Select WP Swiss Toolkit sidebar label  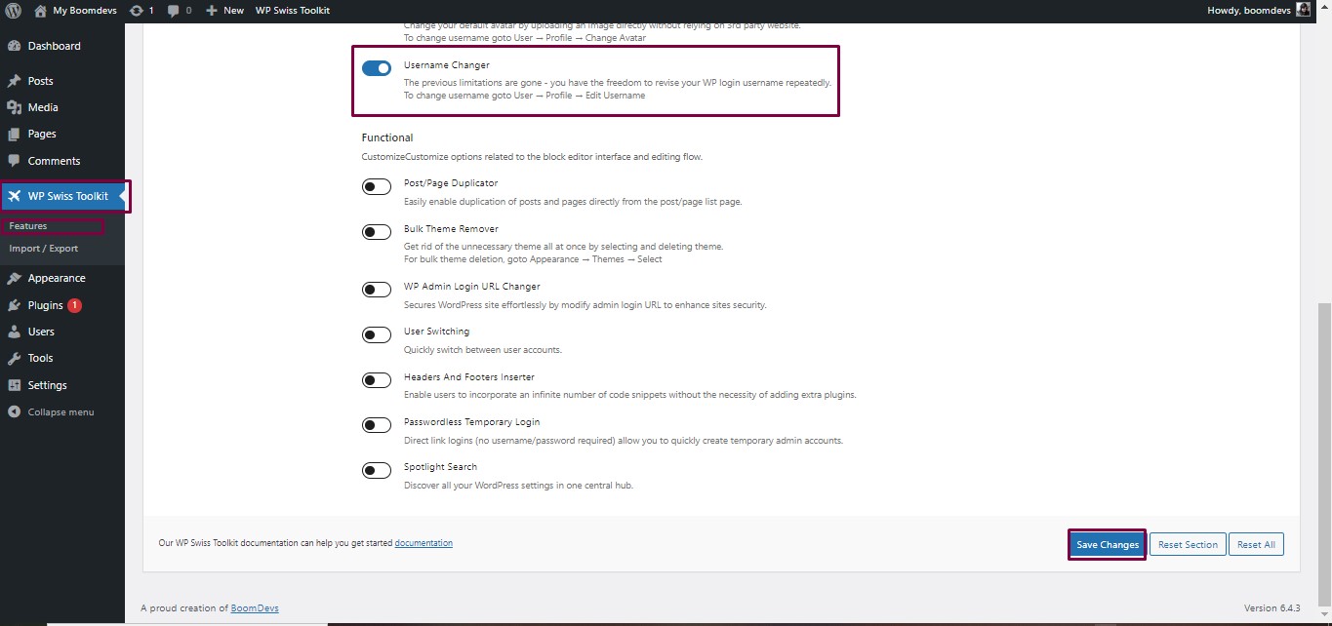(68, 196)
